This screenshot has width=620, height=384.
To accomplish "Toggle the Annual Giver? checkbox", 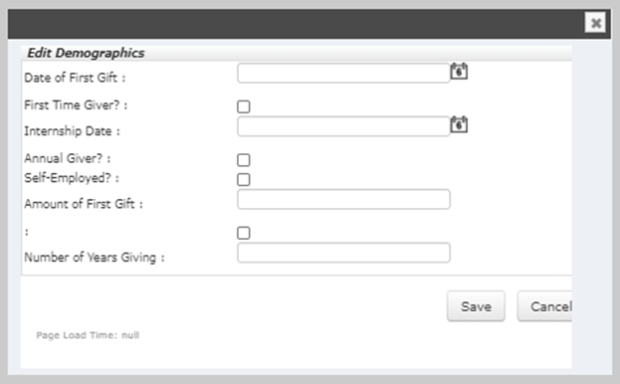I will (244, 160).
